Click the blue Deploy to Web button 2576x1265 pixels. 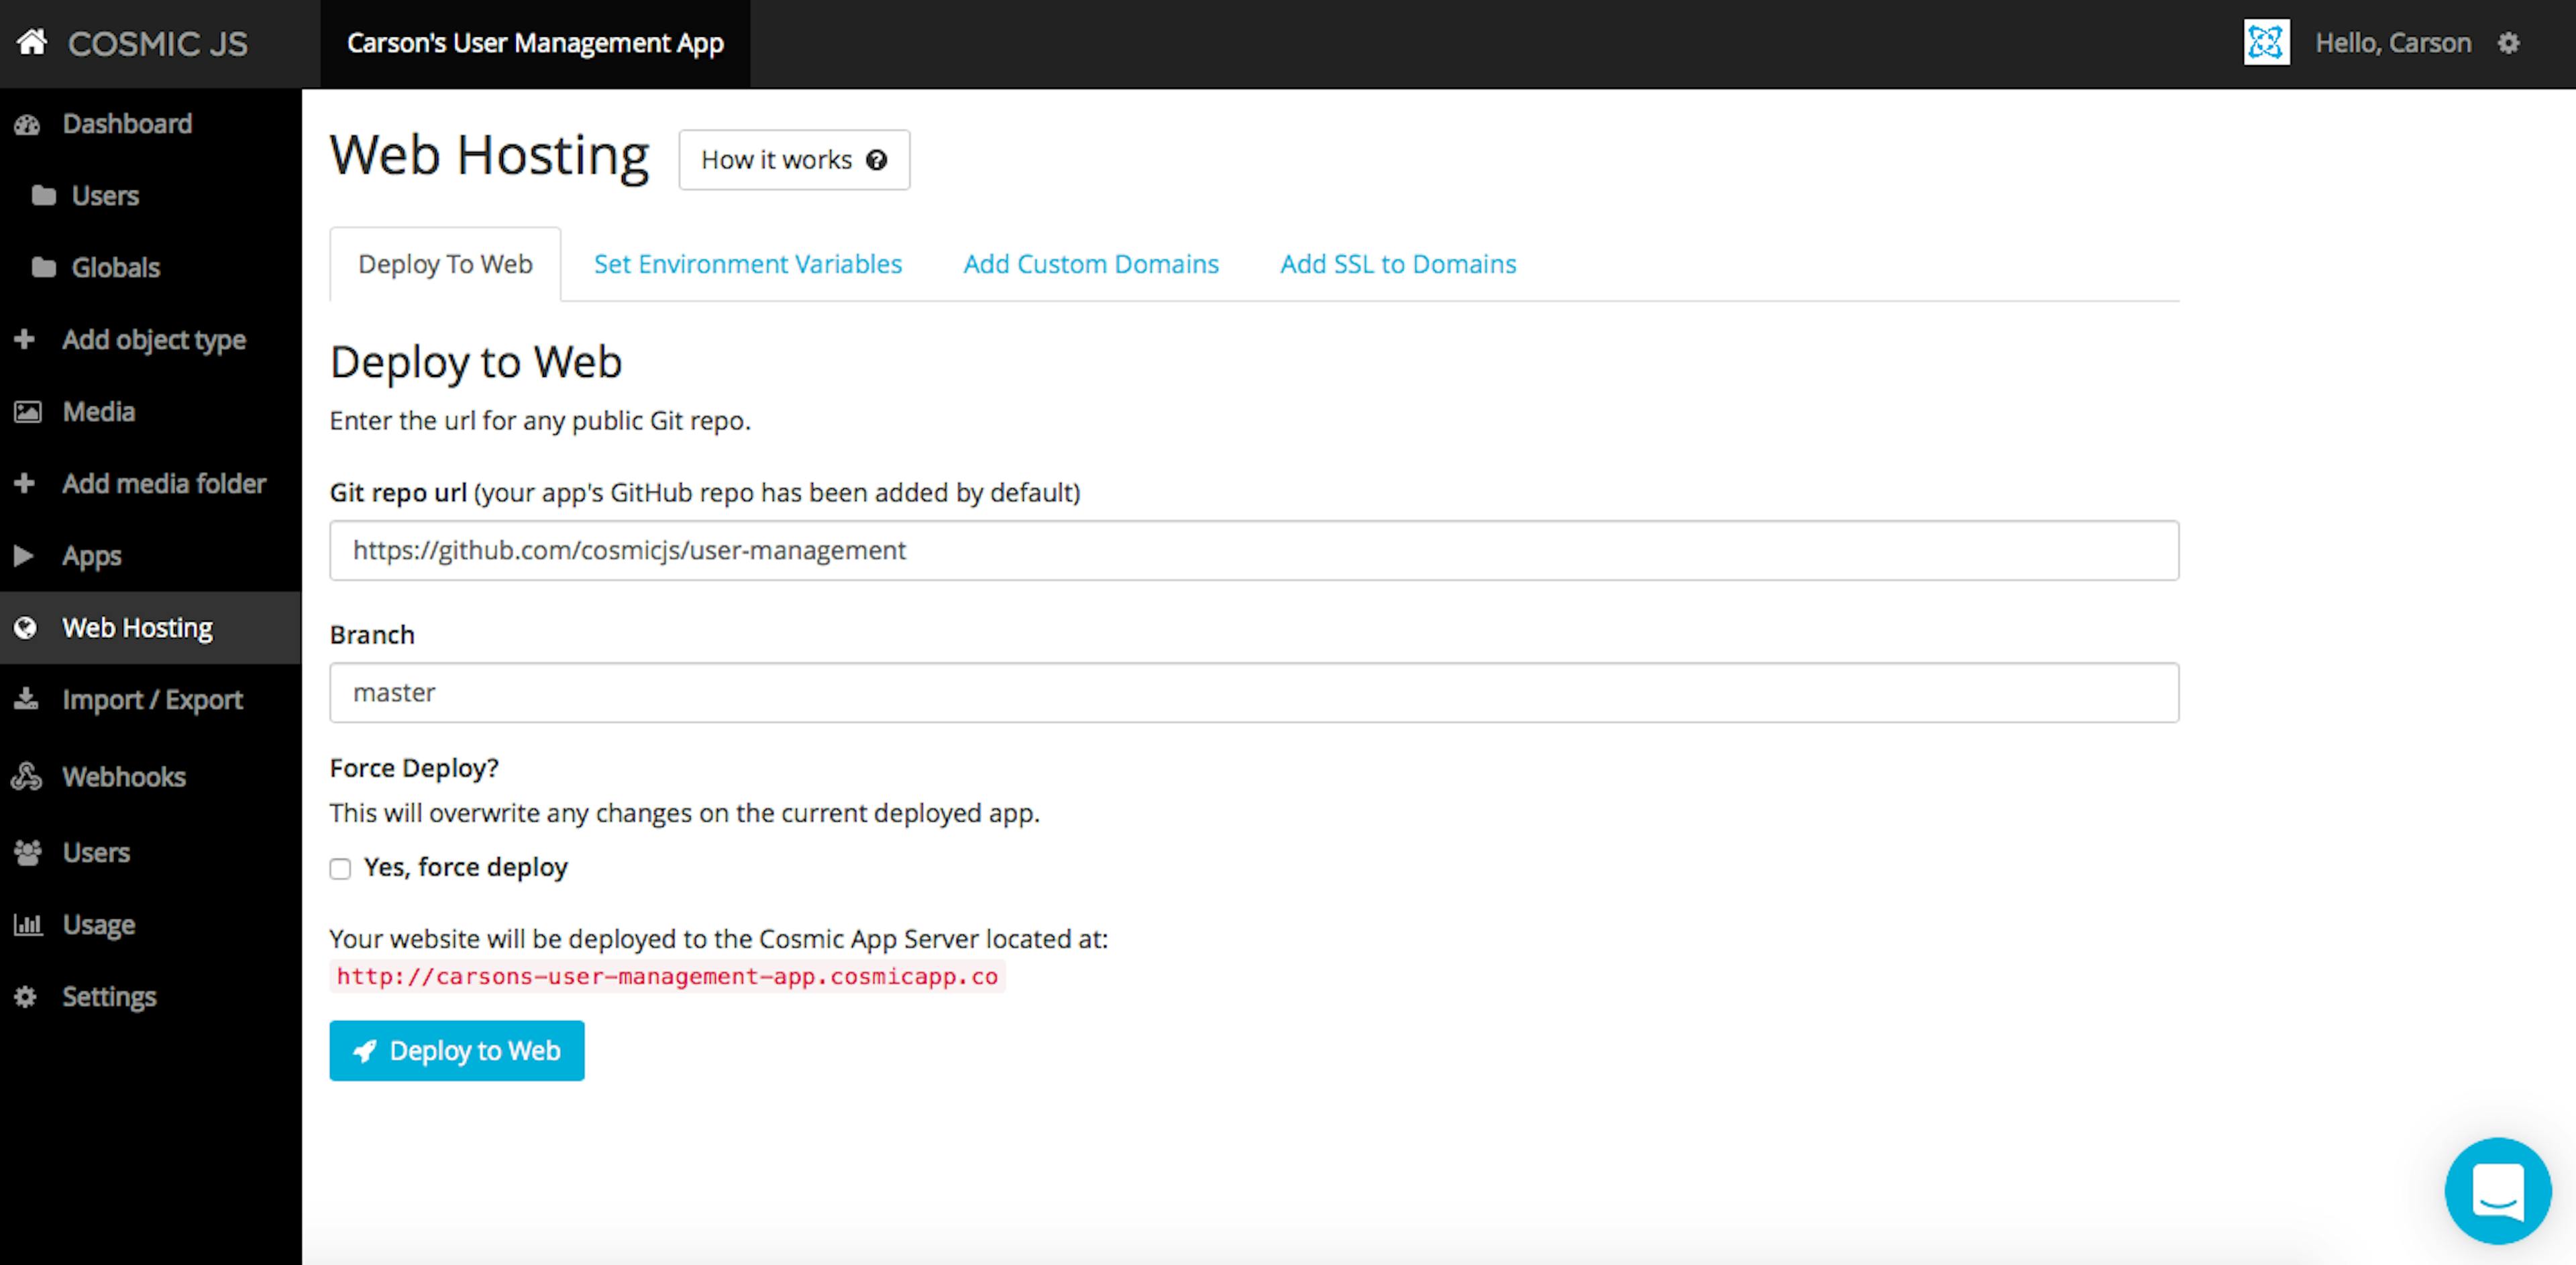(457, 1050)
